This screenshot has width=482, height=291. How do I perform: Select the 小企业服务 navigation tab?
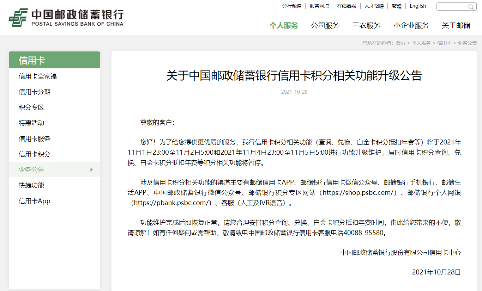coord(411,25)
